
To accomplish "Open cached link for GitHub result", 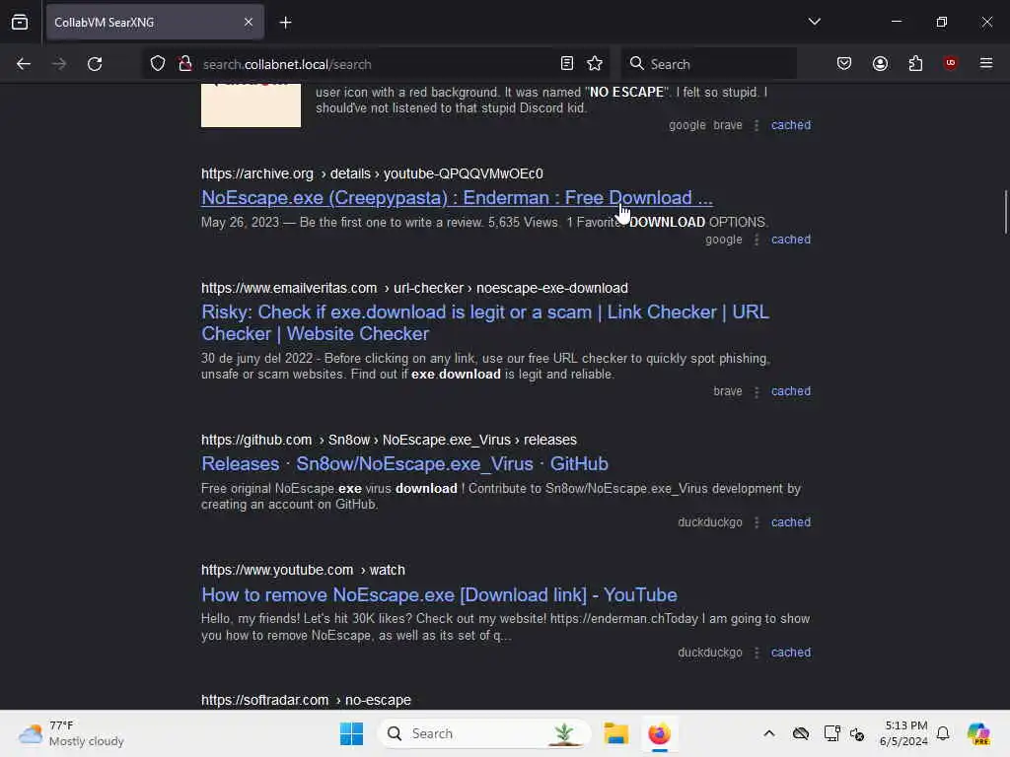I will pos(790,522).
